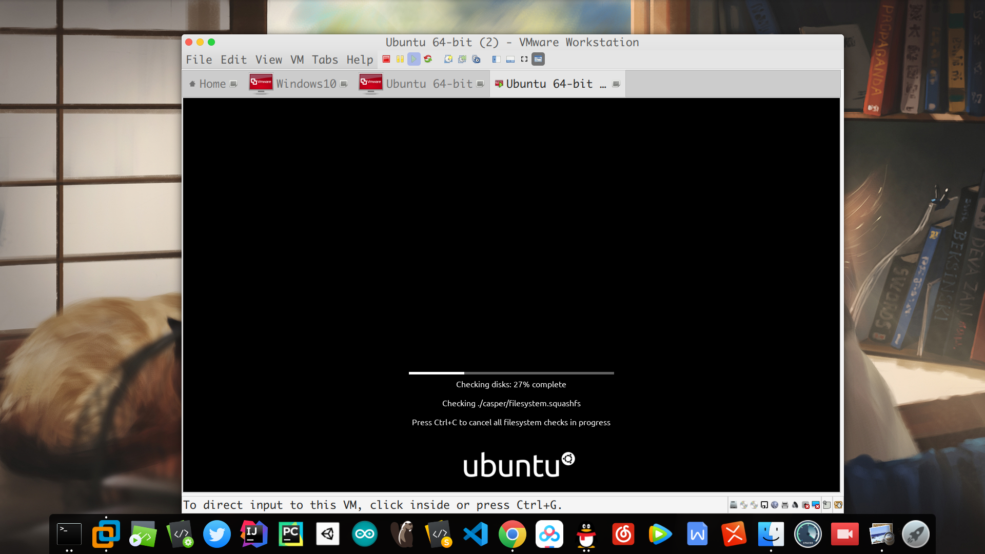Click the network adapter status icon
Screen dimensions: 985x554
pos(774,506)
